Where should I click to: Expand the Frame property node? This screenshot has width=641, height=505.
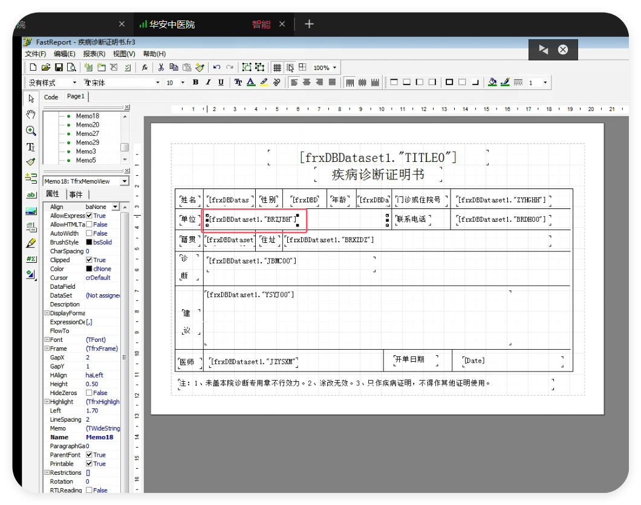pos(47,348)
